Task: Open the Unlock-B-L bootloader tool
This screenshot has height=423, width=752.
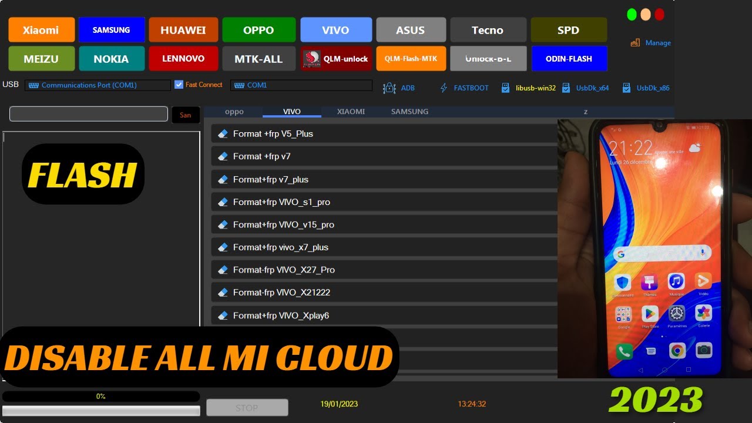Action: point(488,59)
